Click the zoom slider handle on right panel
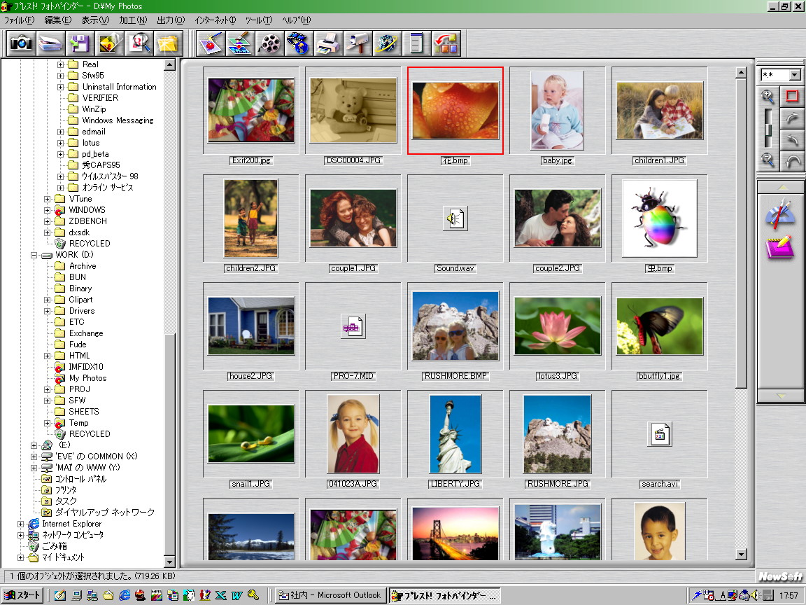The width and height of the screenshot is (806, 605). point(768,131)
